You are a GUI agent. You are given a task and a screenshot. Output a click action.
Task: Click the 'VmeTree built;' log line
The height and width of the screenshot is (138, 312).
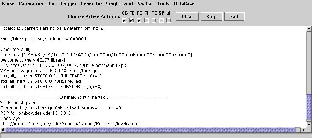[16, 50]
